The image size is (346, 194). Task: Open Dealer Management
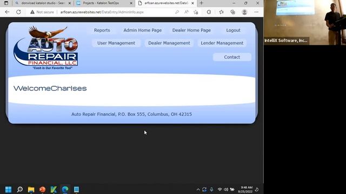pos(169,43)
